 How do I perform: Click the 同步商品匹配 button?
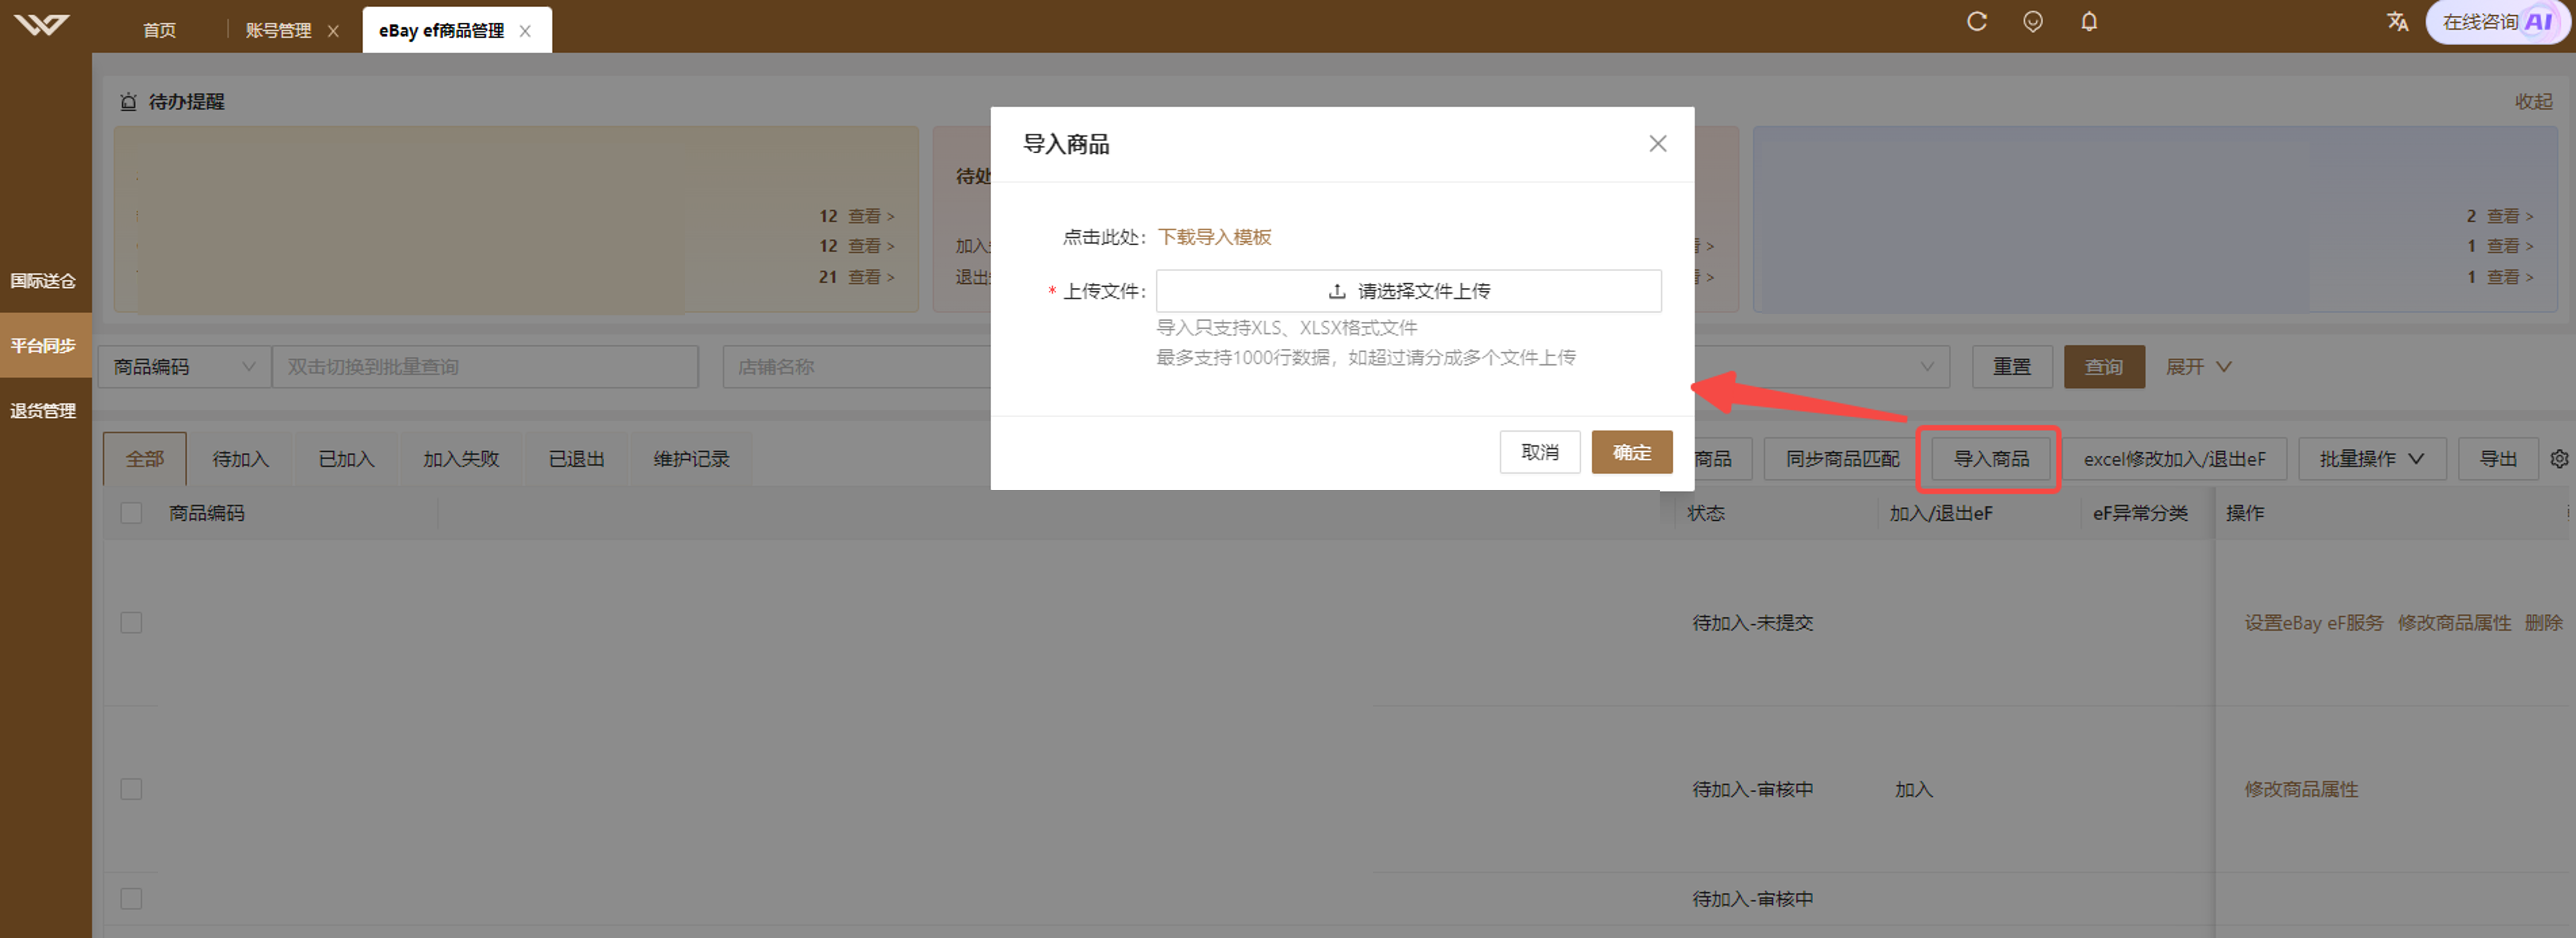click(1842, 458)
